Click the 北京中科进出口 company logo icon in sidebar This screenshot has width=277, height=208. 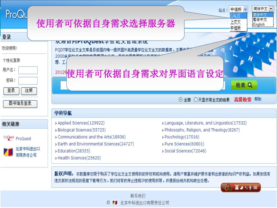pyautogui.click(x=8, y=152)
